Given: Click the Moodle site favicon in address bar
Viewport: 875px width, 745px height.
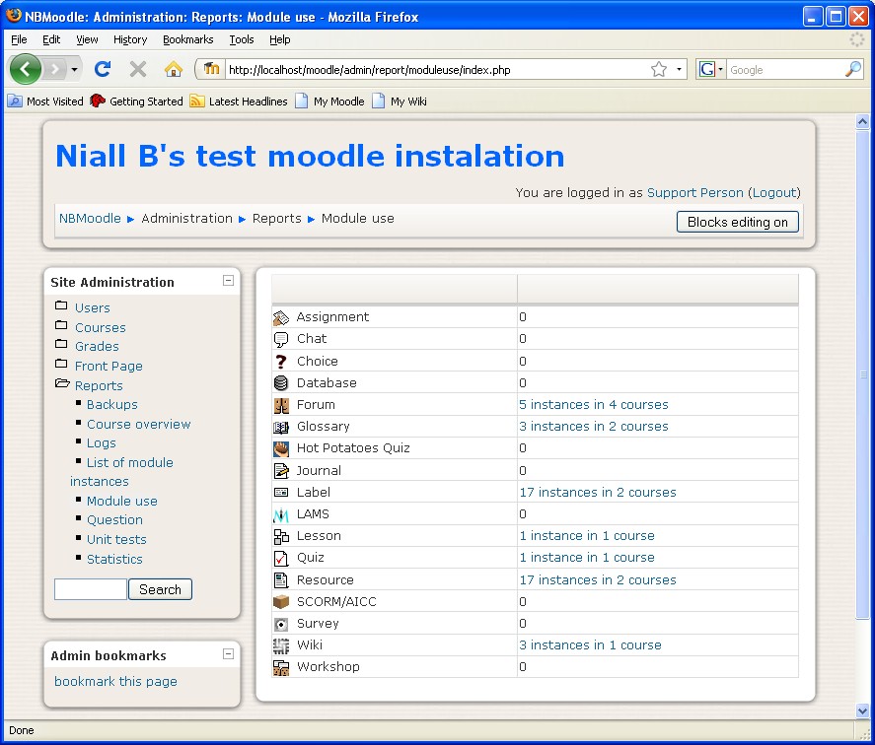Looking at the screenshot, I should [211, 69].
